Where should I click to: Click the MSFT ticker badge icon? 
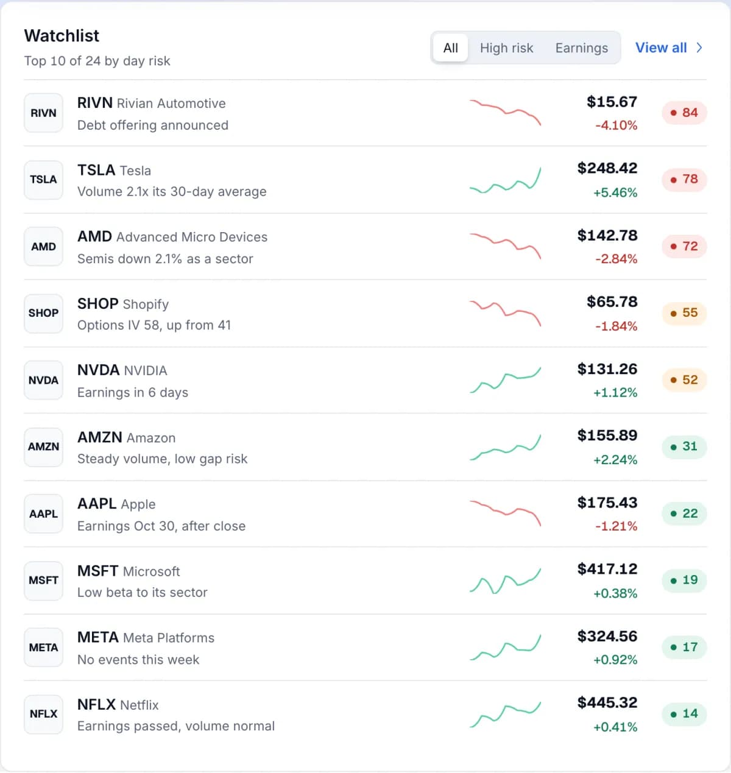pyautogui.click(x=43, y=581)
